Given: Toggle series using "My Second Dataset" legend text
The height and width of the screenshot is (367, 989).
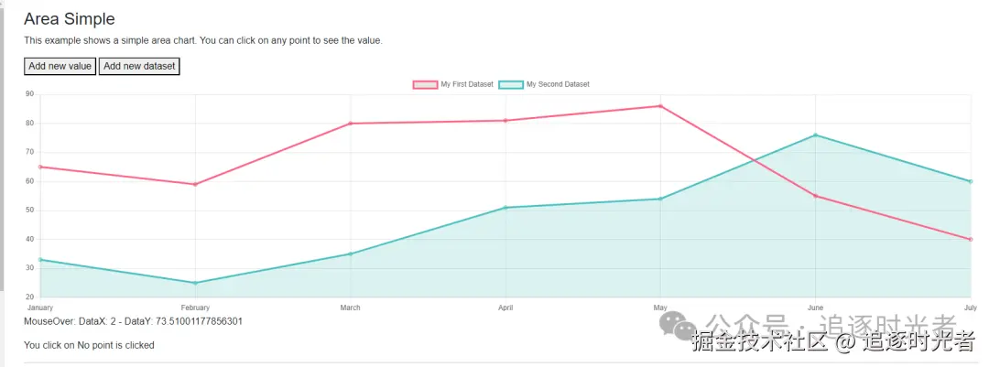Looking at the screenshot, I should click(558, 84).
